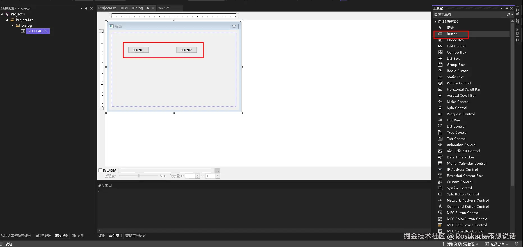Select the Custom Control icon
The image size is (523, 247).
click(x=440, y=182)
